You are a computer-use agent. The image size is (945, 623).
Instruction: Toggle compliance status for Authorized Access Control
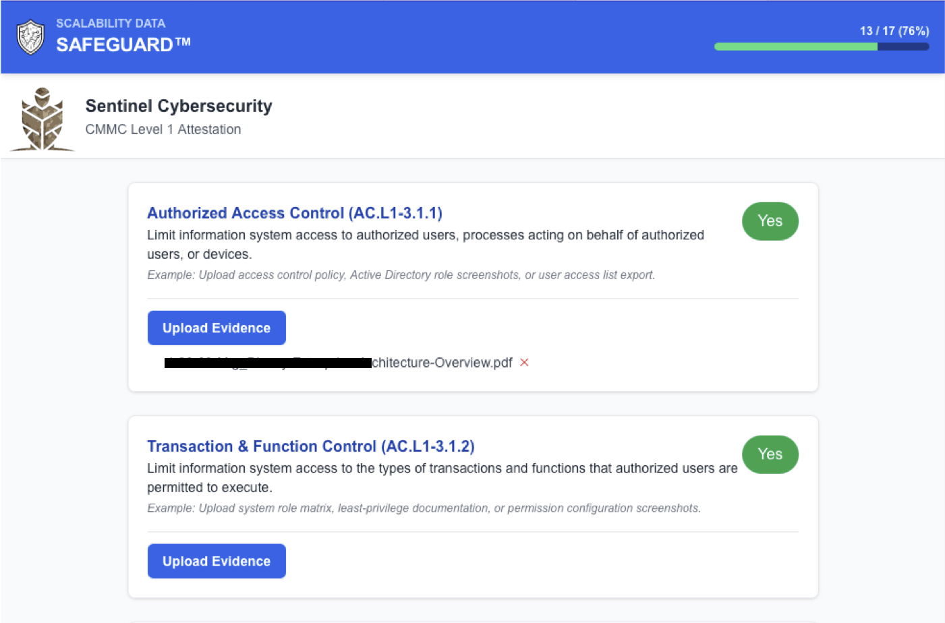coord(770,221)
